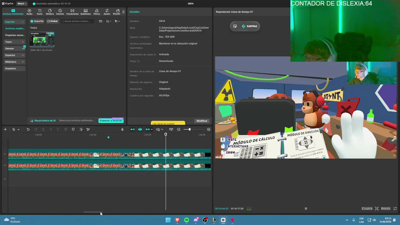Select the imported mkv video thumbnail
The image size is (400, 225).
[x=42, y=39]
